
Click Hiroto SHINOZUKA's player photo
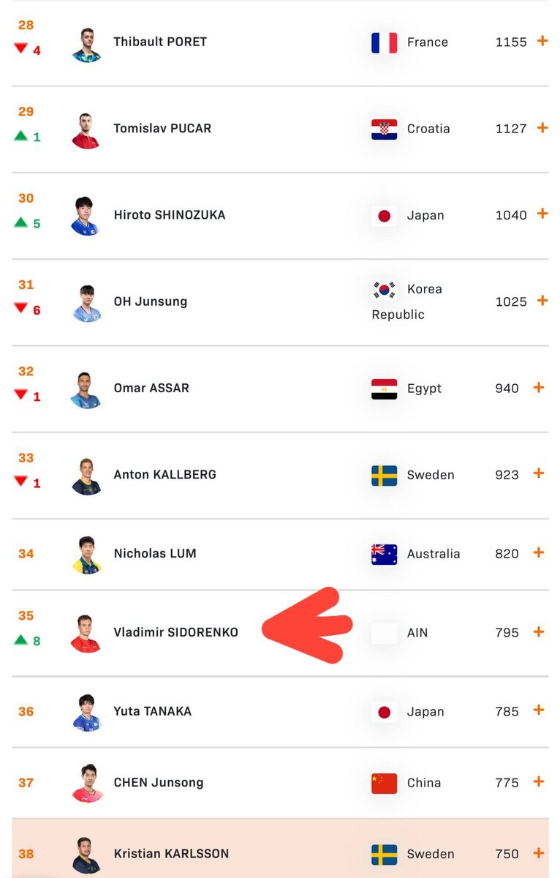point(86,216)
